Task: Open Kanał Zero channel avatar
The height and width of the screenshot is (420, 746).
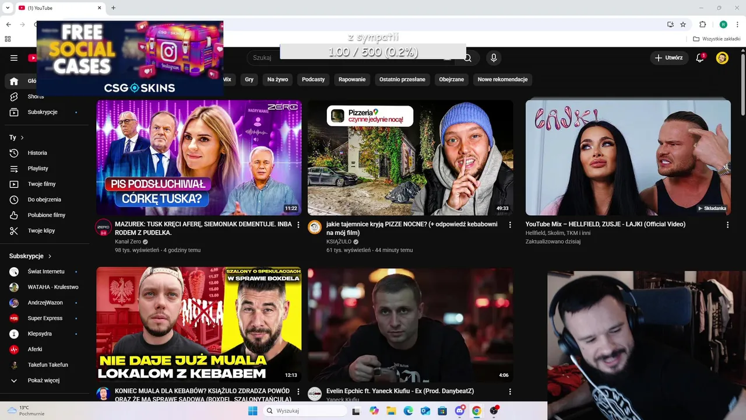Action: point(103,227)
